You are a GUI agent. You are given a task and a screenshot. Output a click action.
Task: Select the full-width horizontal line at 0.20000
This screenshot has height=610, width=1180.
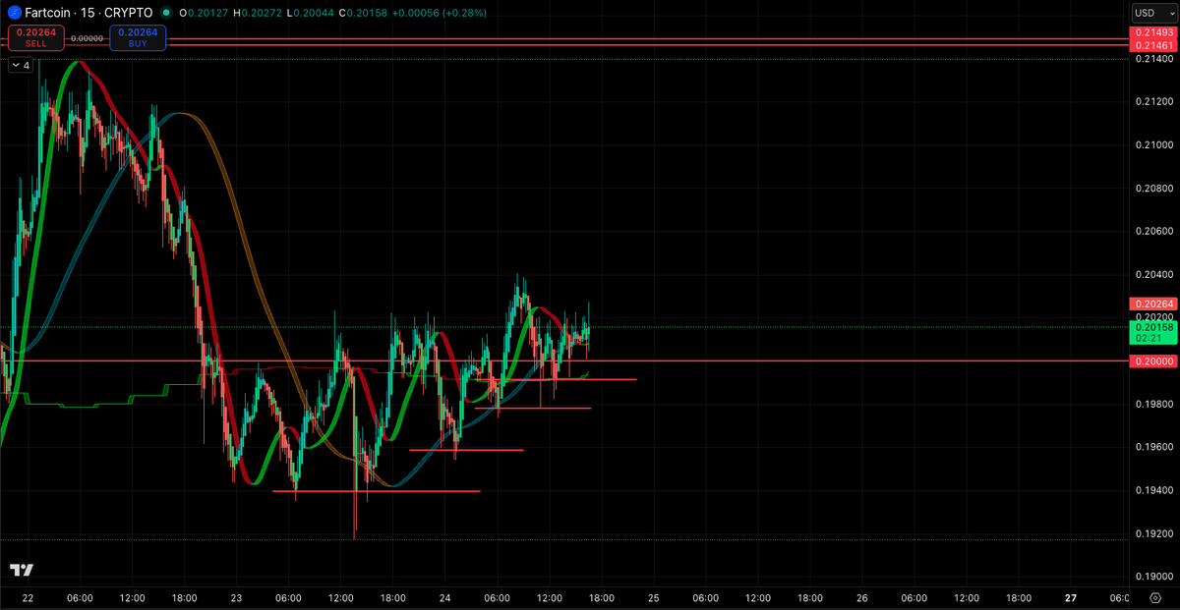(x=563, y=360)
